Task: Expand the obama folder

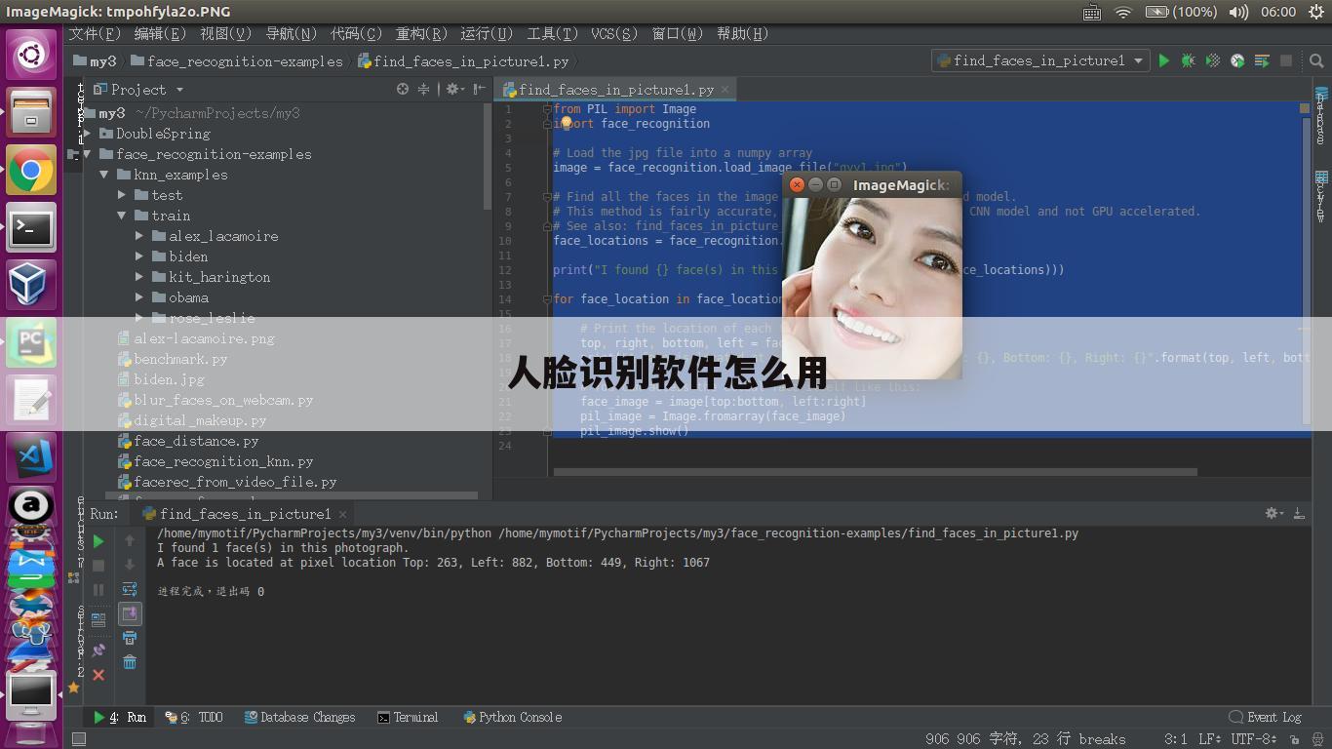Action: [x=139, y=297]
